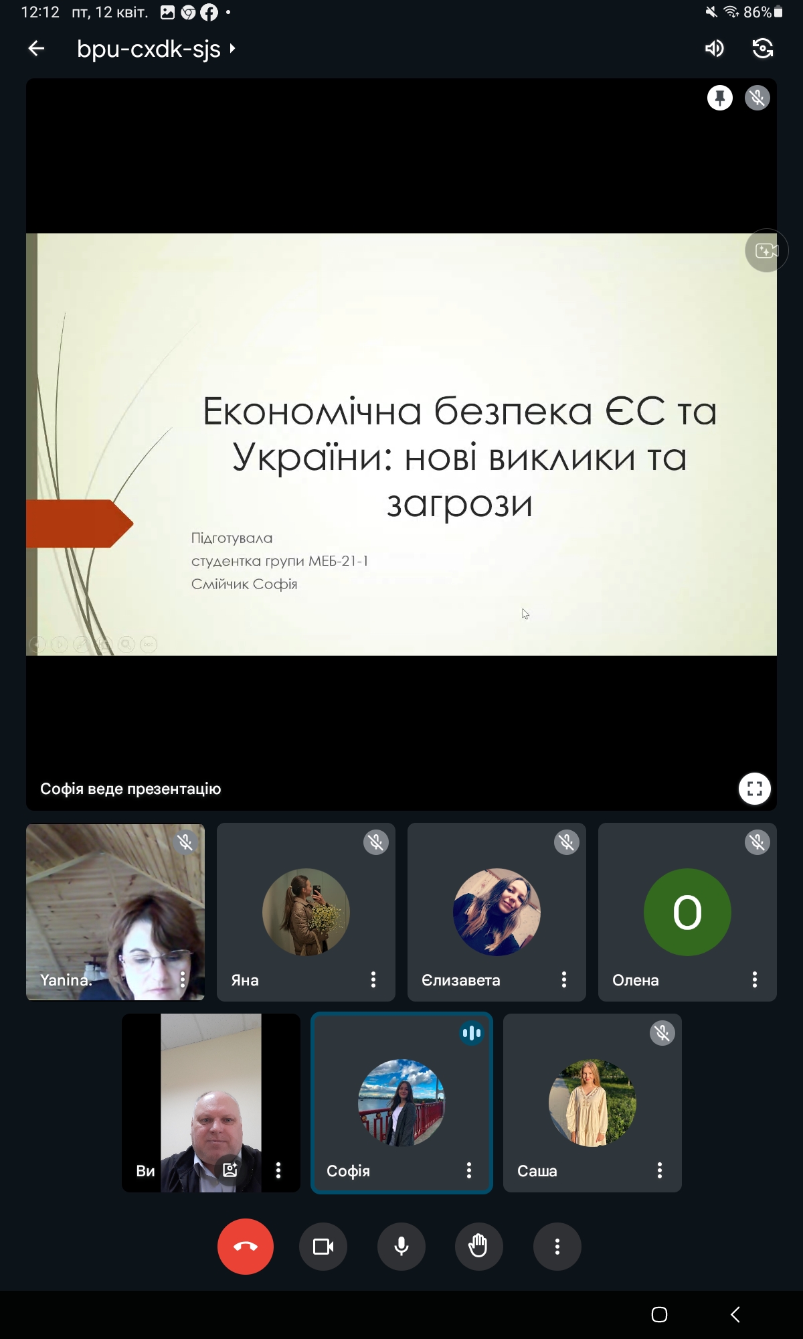Open the Yanina participant tile
803x1339 pixels.
115,912
